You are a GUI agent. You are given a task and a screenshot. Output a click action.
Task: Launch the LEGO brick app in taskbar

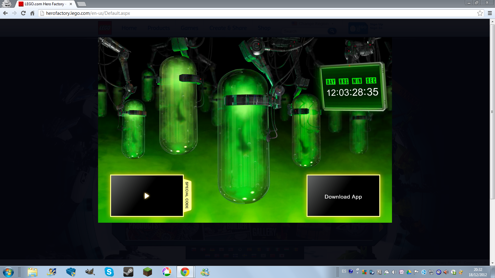coord(71,272)
